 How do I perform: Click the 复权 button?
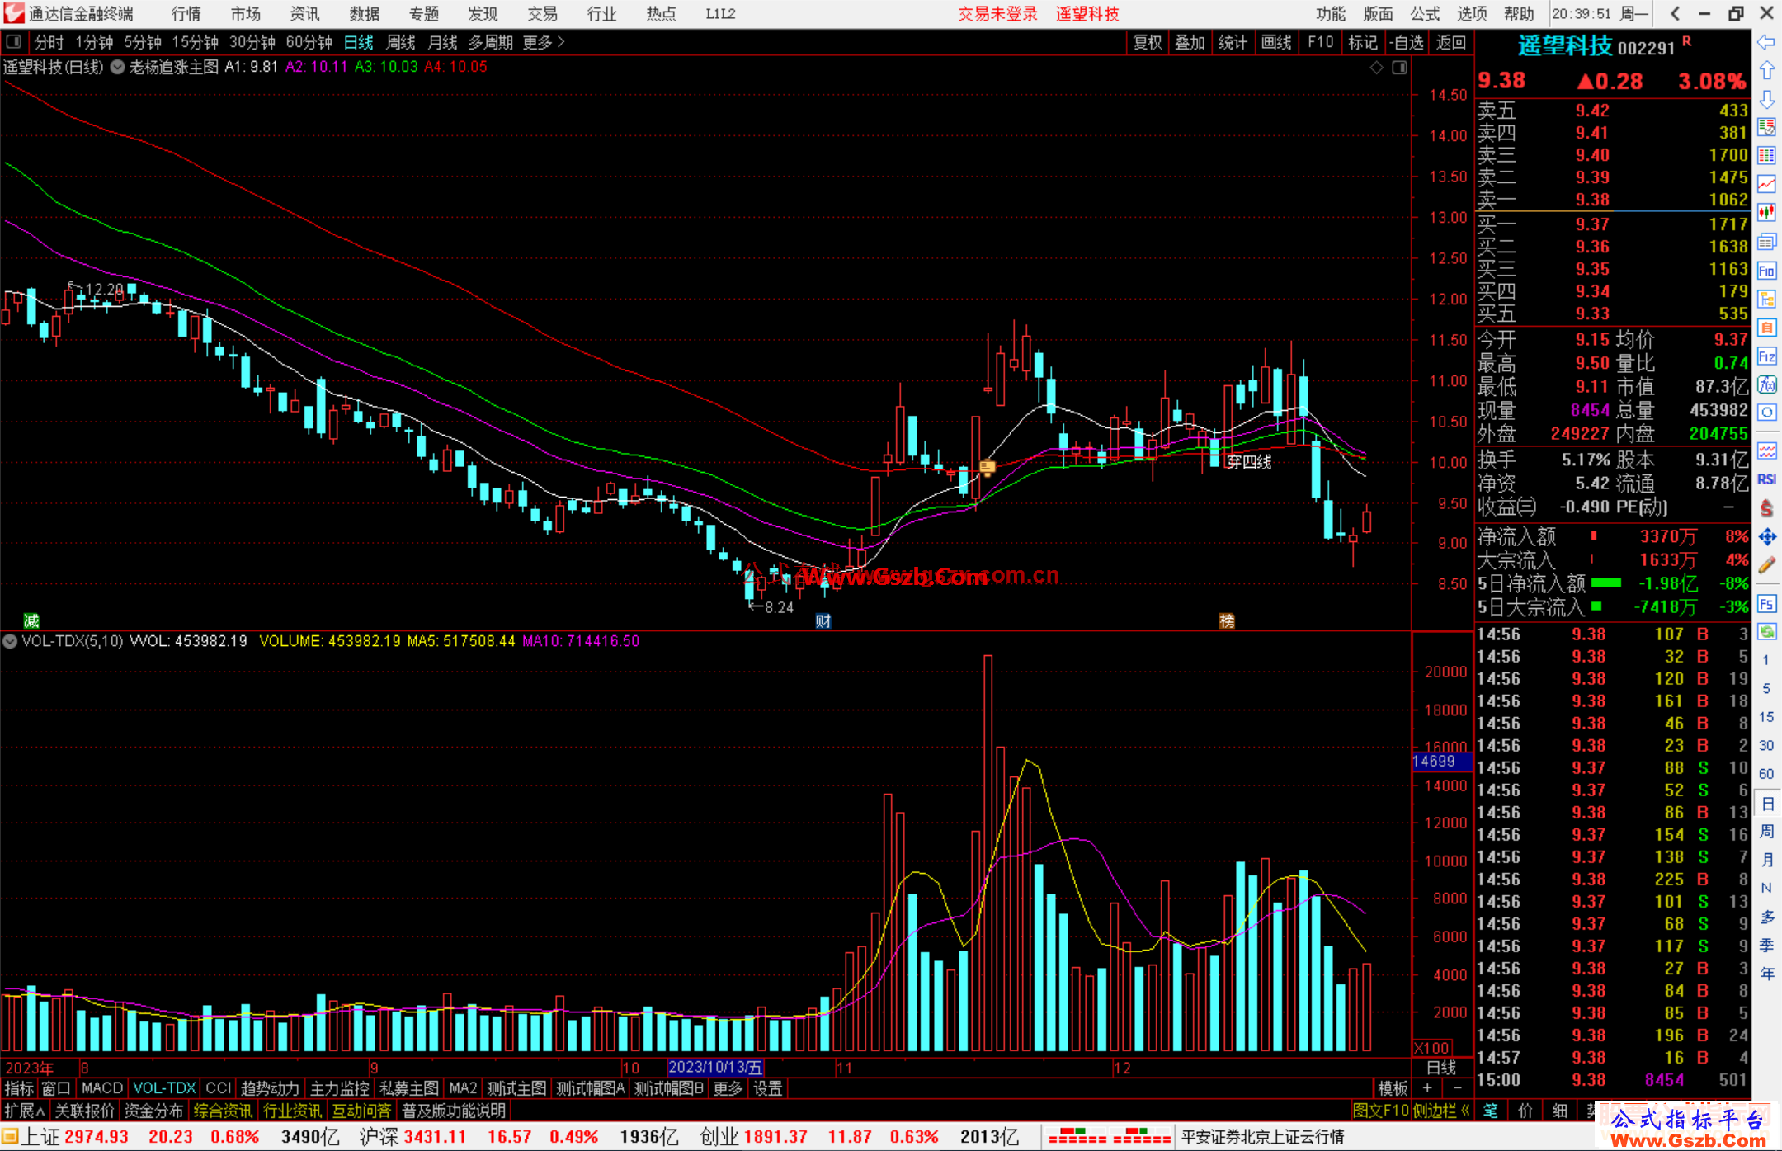pos(1148,42)
